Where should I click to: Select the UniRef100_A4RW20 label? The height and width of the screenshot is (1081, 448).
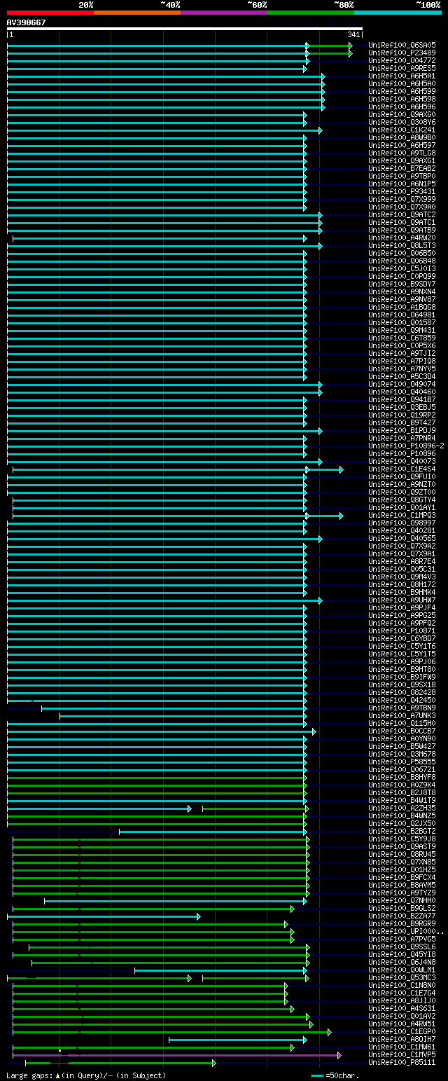coord(402,237)
